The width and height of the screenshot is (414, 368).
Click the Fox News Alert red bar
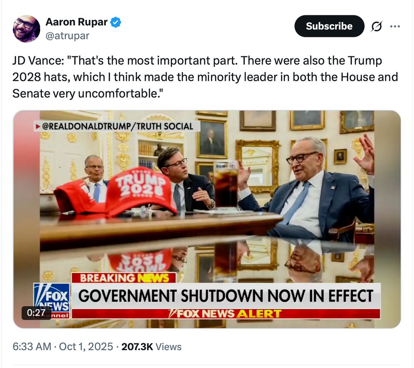tap(226, 314)
